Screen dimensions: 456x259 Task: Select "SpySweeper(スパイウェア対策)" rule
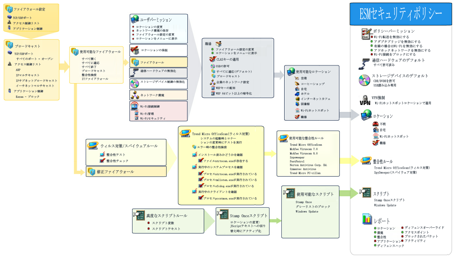pos(396,173)
